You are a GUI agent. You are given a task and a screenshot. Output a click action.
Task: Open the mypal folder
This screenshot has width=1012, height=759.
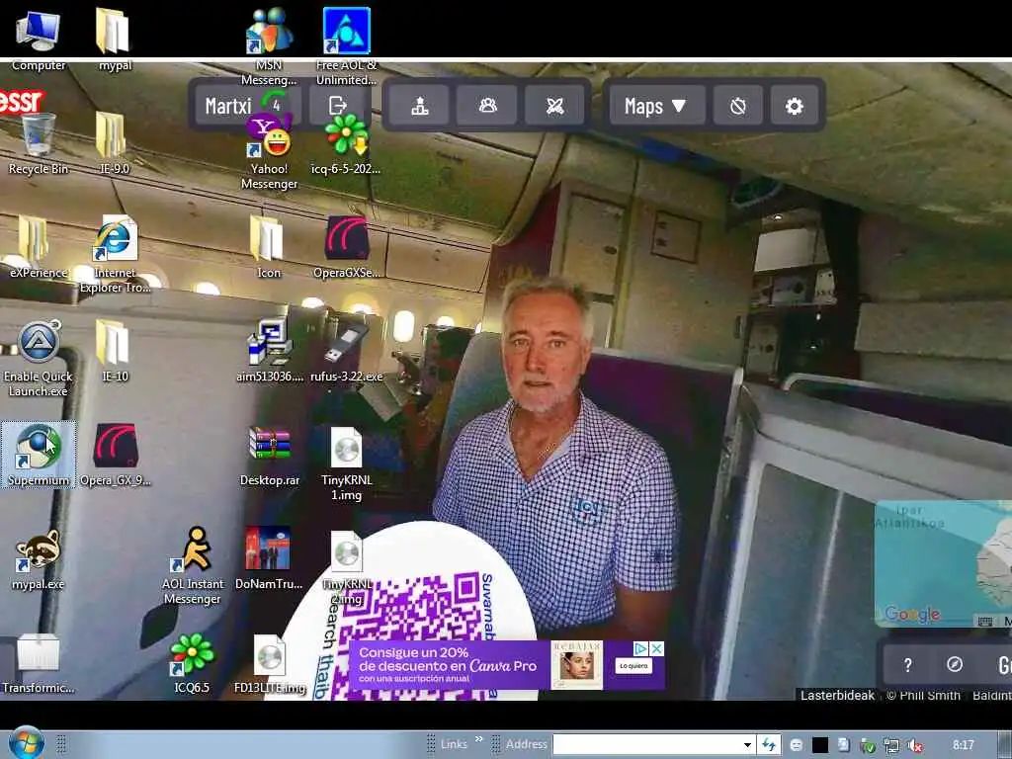click(x=115, y=39)
